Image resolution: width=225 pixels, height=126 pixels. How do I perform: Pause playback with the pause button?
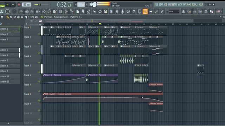click(8, 5)
